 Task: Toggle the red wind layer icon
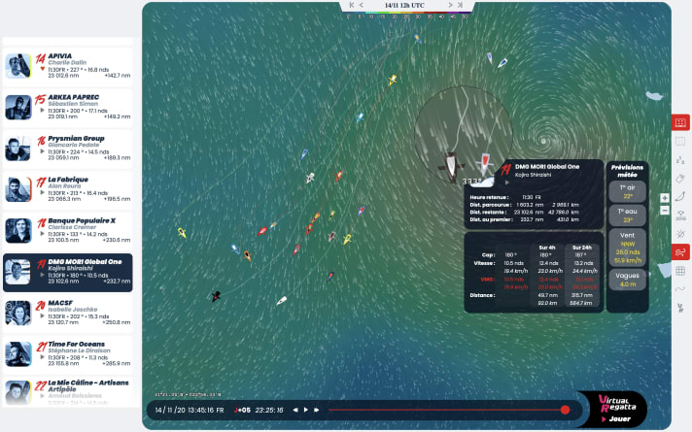point(680,252)
